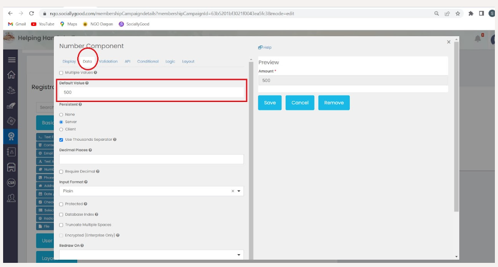The image size is (498, 267).
Task: Switch to the API tab
Action: [x=127, y=62]
